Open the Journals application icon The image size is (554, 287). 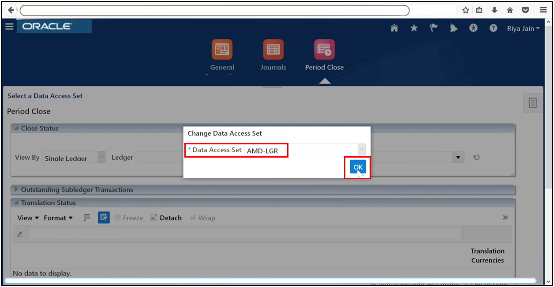point(273,49)
